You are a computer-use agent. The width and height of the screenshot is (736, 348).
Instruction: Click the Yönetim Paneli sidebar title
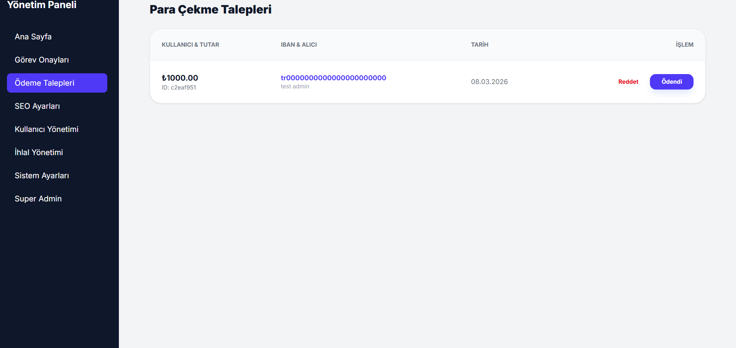42,5
